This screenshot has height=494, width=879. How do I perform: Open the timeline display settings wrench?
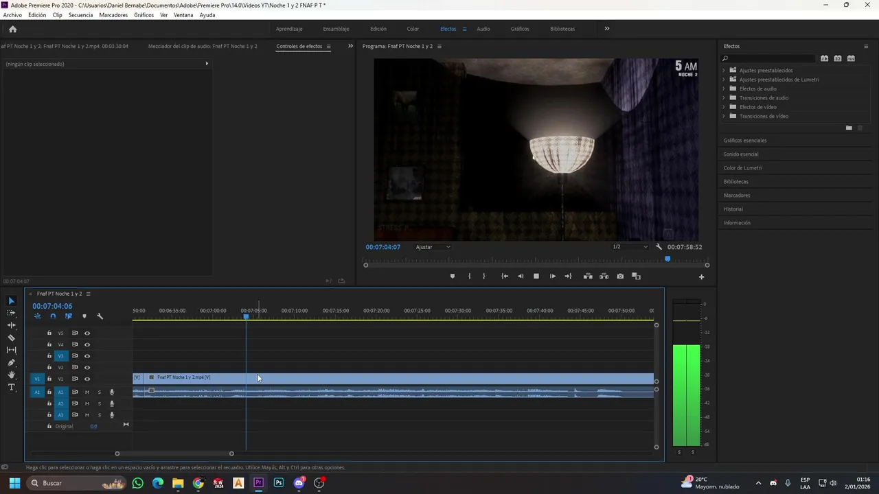pos(100,316)
